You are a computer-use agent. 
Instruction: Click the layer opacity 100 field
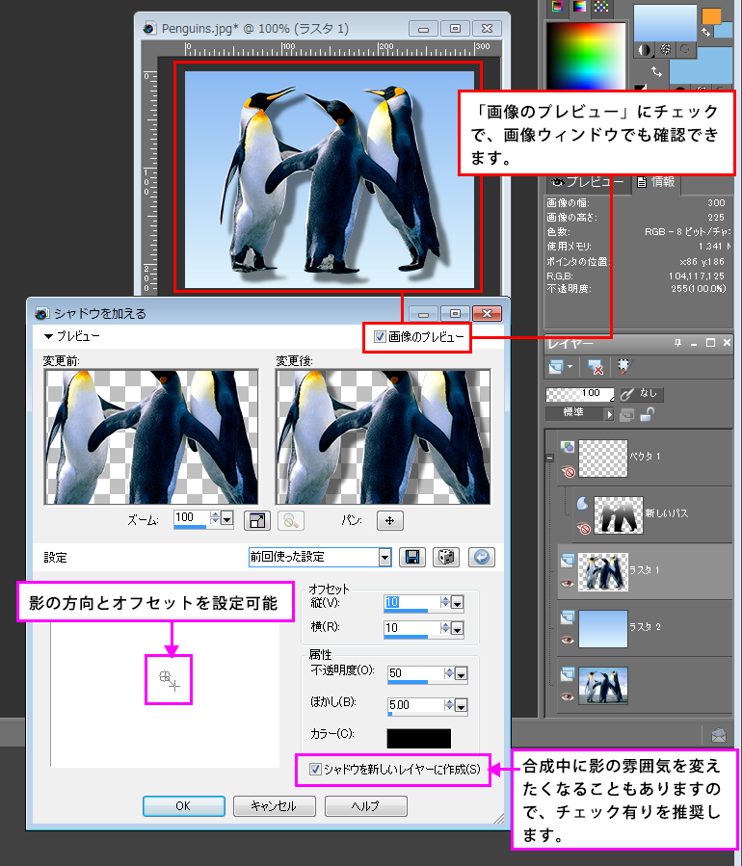pos(580,394)
